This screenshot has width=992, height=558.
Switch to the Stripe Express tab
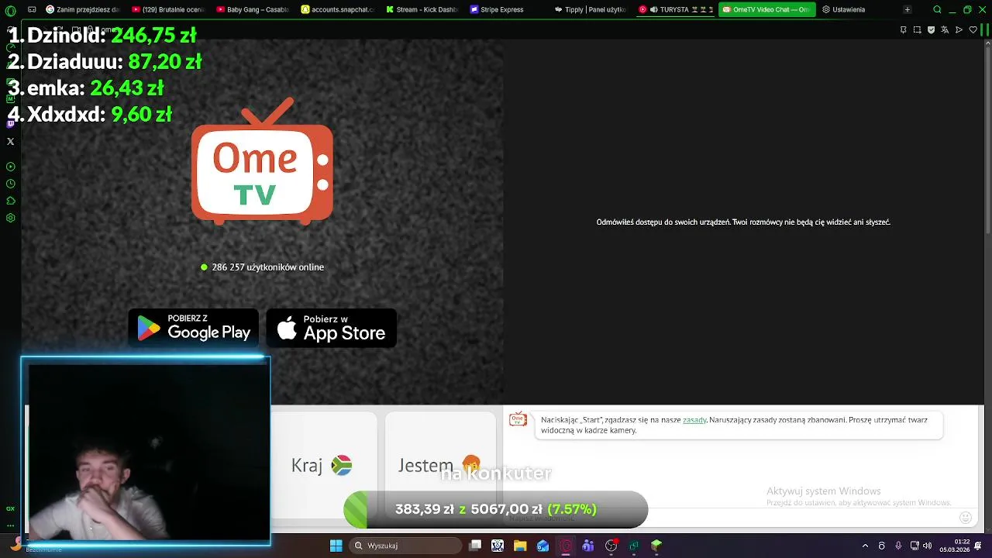(508, 10)
